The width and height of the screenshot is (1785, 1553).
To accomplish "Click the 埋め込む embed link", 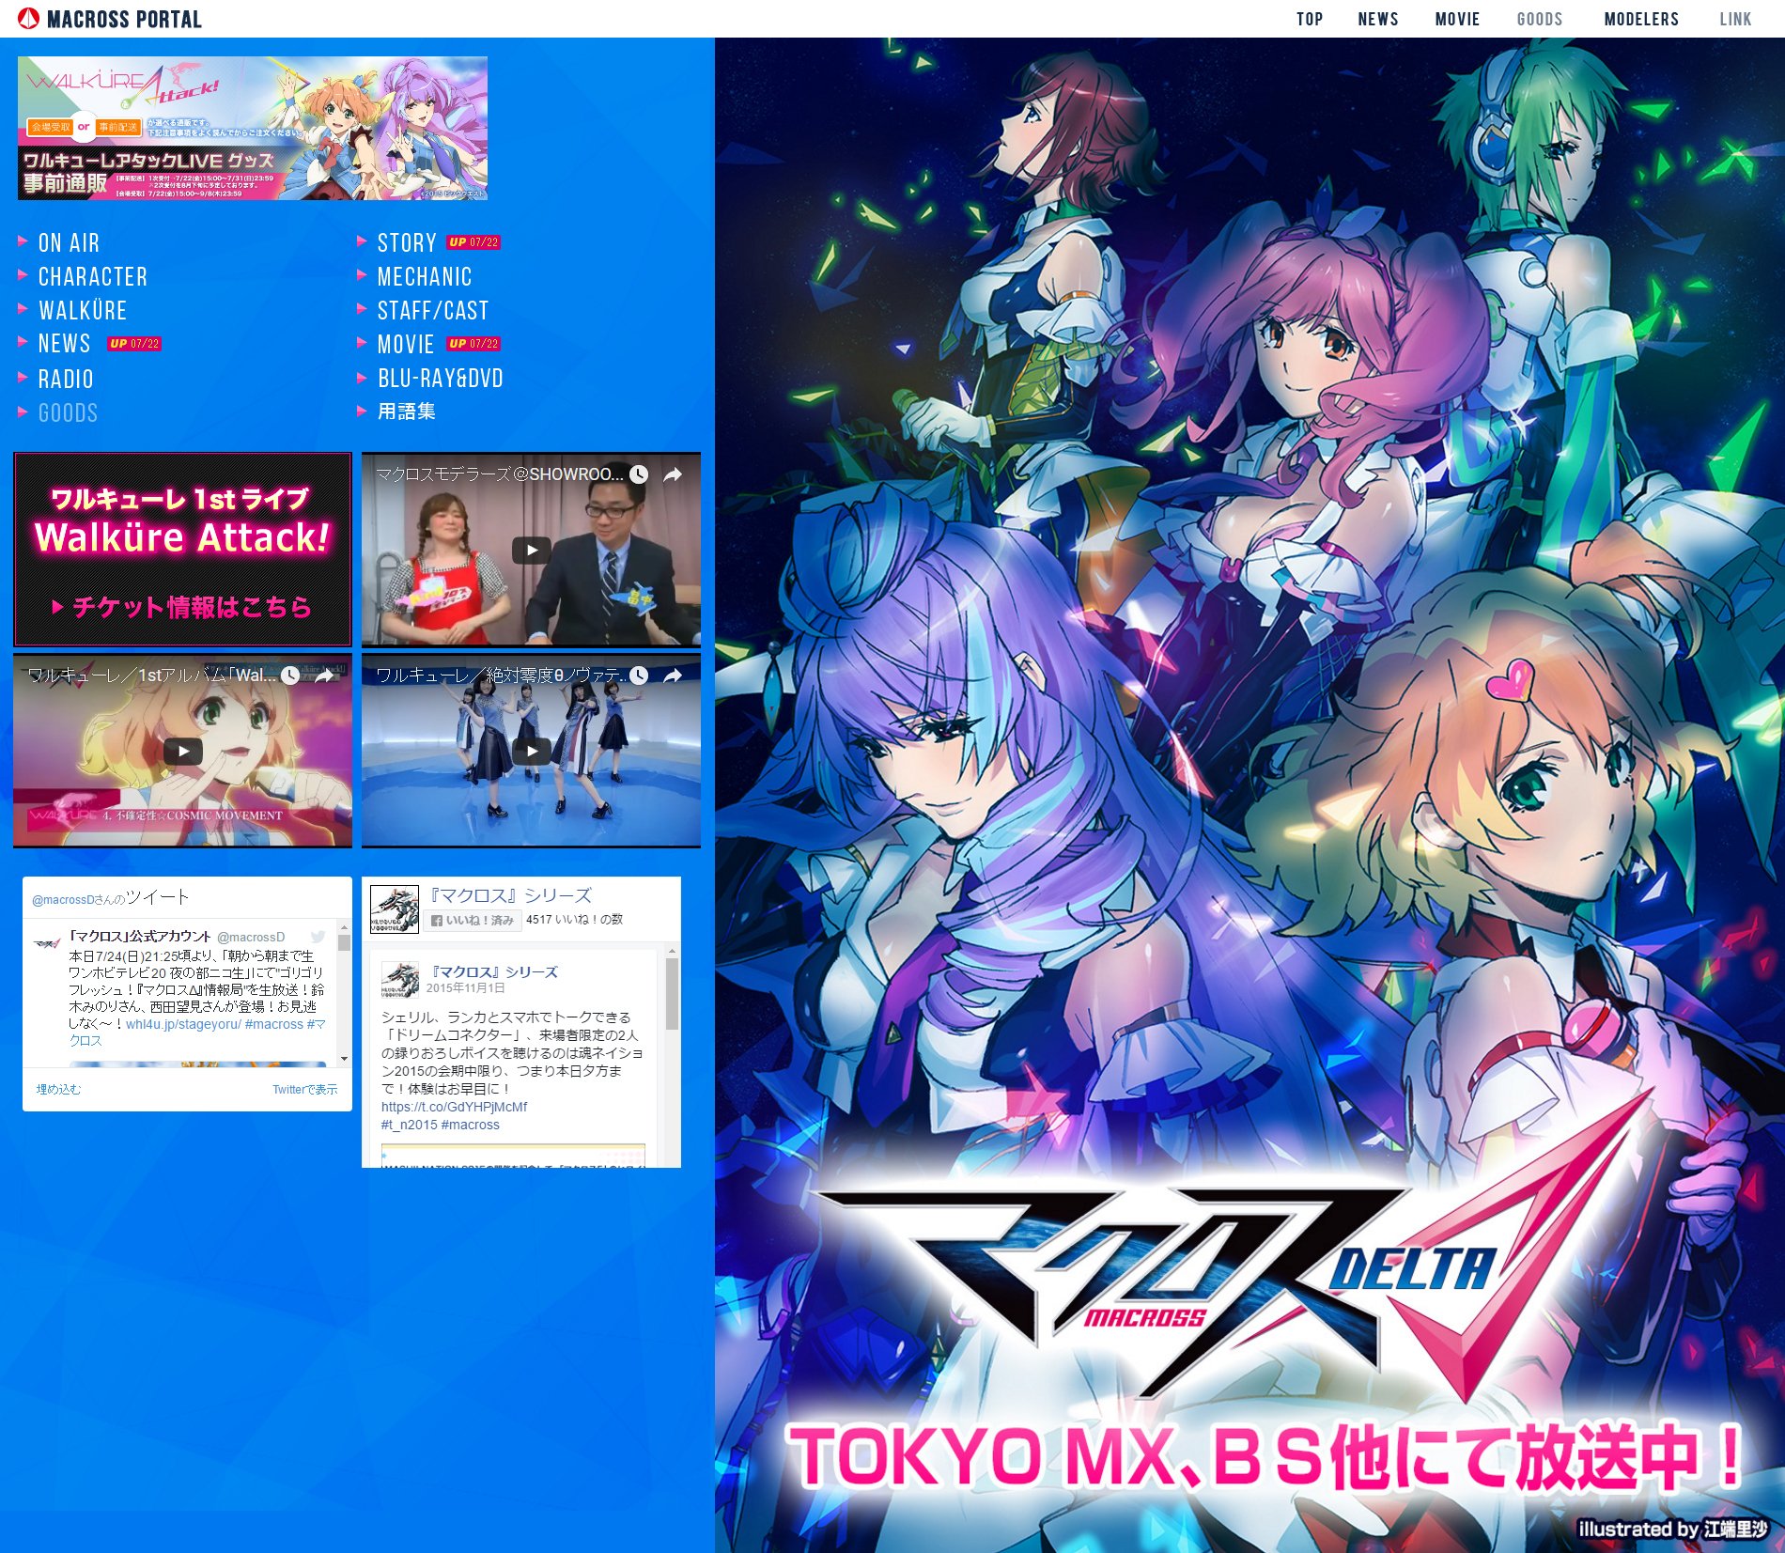I will tap(58, 1089).
